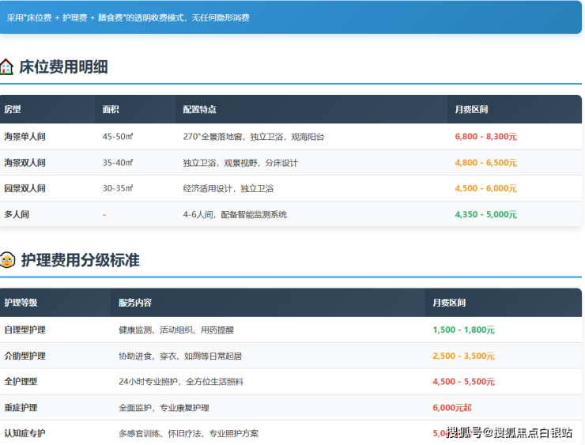Click the 6,800 - 8,300元 price

click(485, 137)
